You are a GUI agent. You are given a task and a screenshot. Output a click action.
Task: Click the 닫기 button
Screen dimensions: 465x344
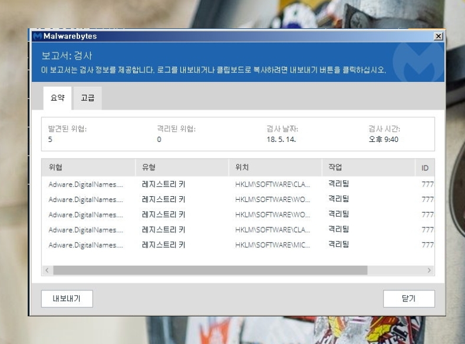(x=408, y=299)
